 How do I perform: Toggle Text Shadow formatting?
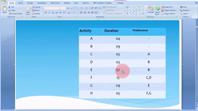pyautogui.click(x=61, y=13)
